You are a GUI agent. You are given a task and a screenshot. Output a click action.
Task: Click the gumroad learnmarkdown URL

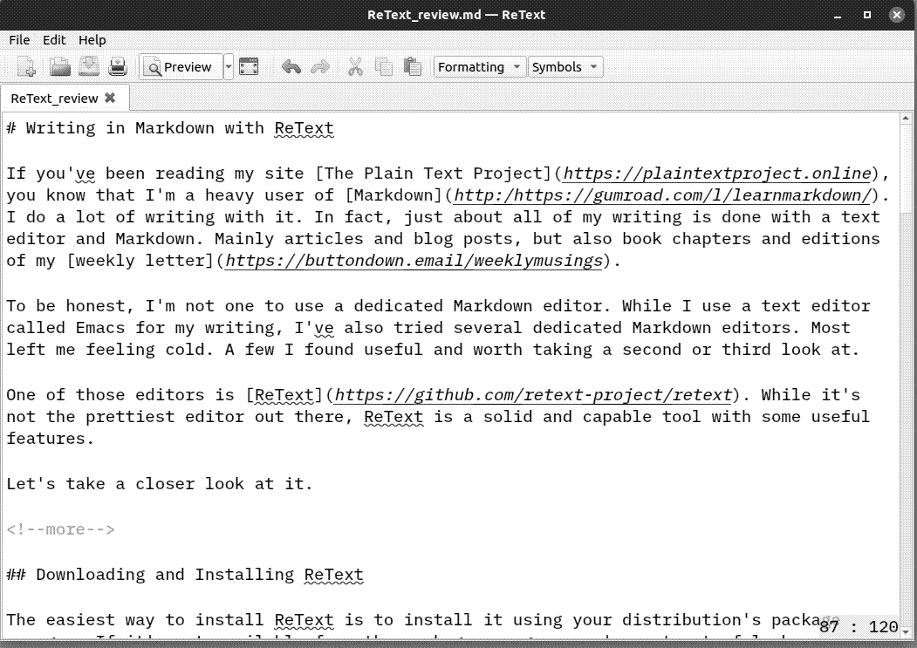[662, 195]
